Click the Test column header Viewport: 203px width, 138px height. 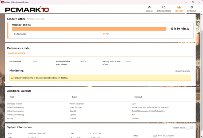(12, 97)
